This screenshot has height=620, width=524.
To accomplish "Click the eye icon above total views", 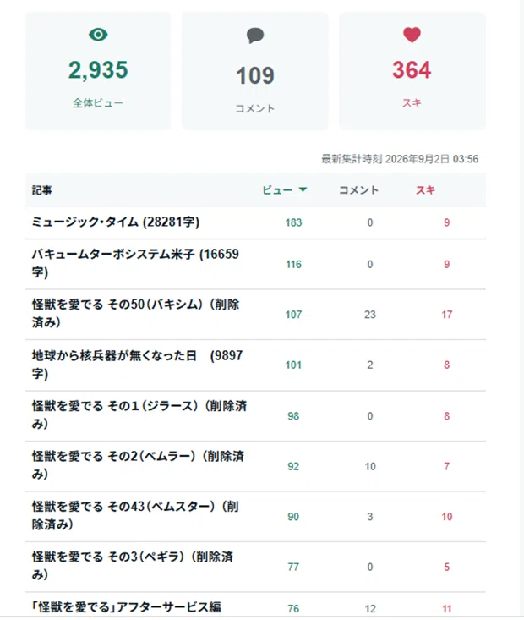I will pyautogui.click(x=98, y=35).
